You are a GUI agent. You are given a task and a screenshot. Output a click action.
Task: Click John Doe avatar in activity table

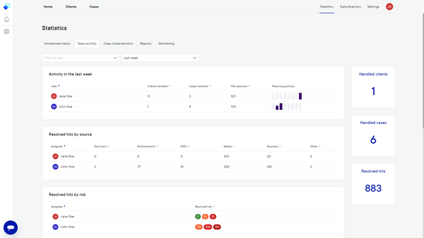pyautogui.click(x=54, y=107)
